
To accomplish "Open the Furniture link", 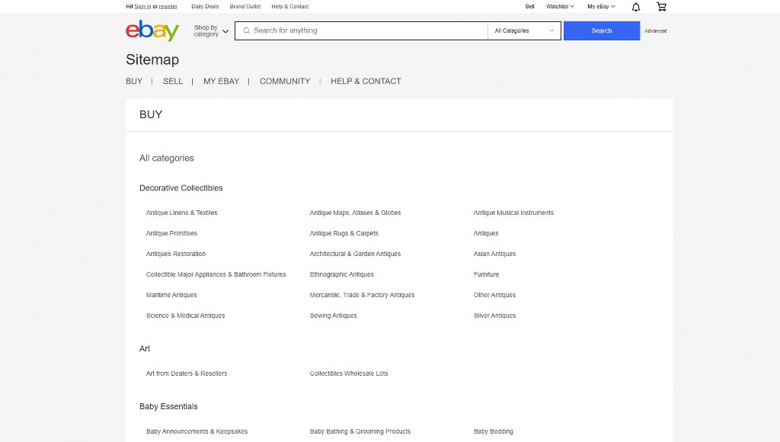I will coord(486,274).
